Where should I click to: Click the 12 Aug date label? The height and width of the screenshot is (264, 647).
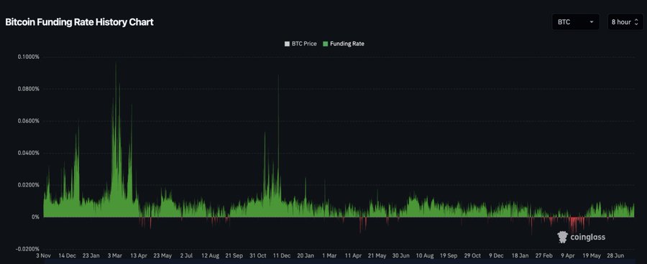point(211,256)
